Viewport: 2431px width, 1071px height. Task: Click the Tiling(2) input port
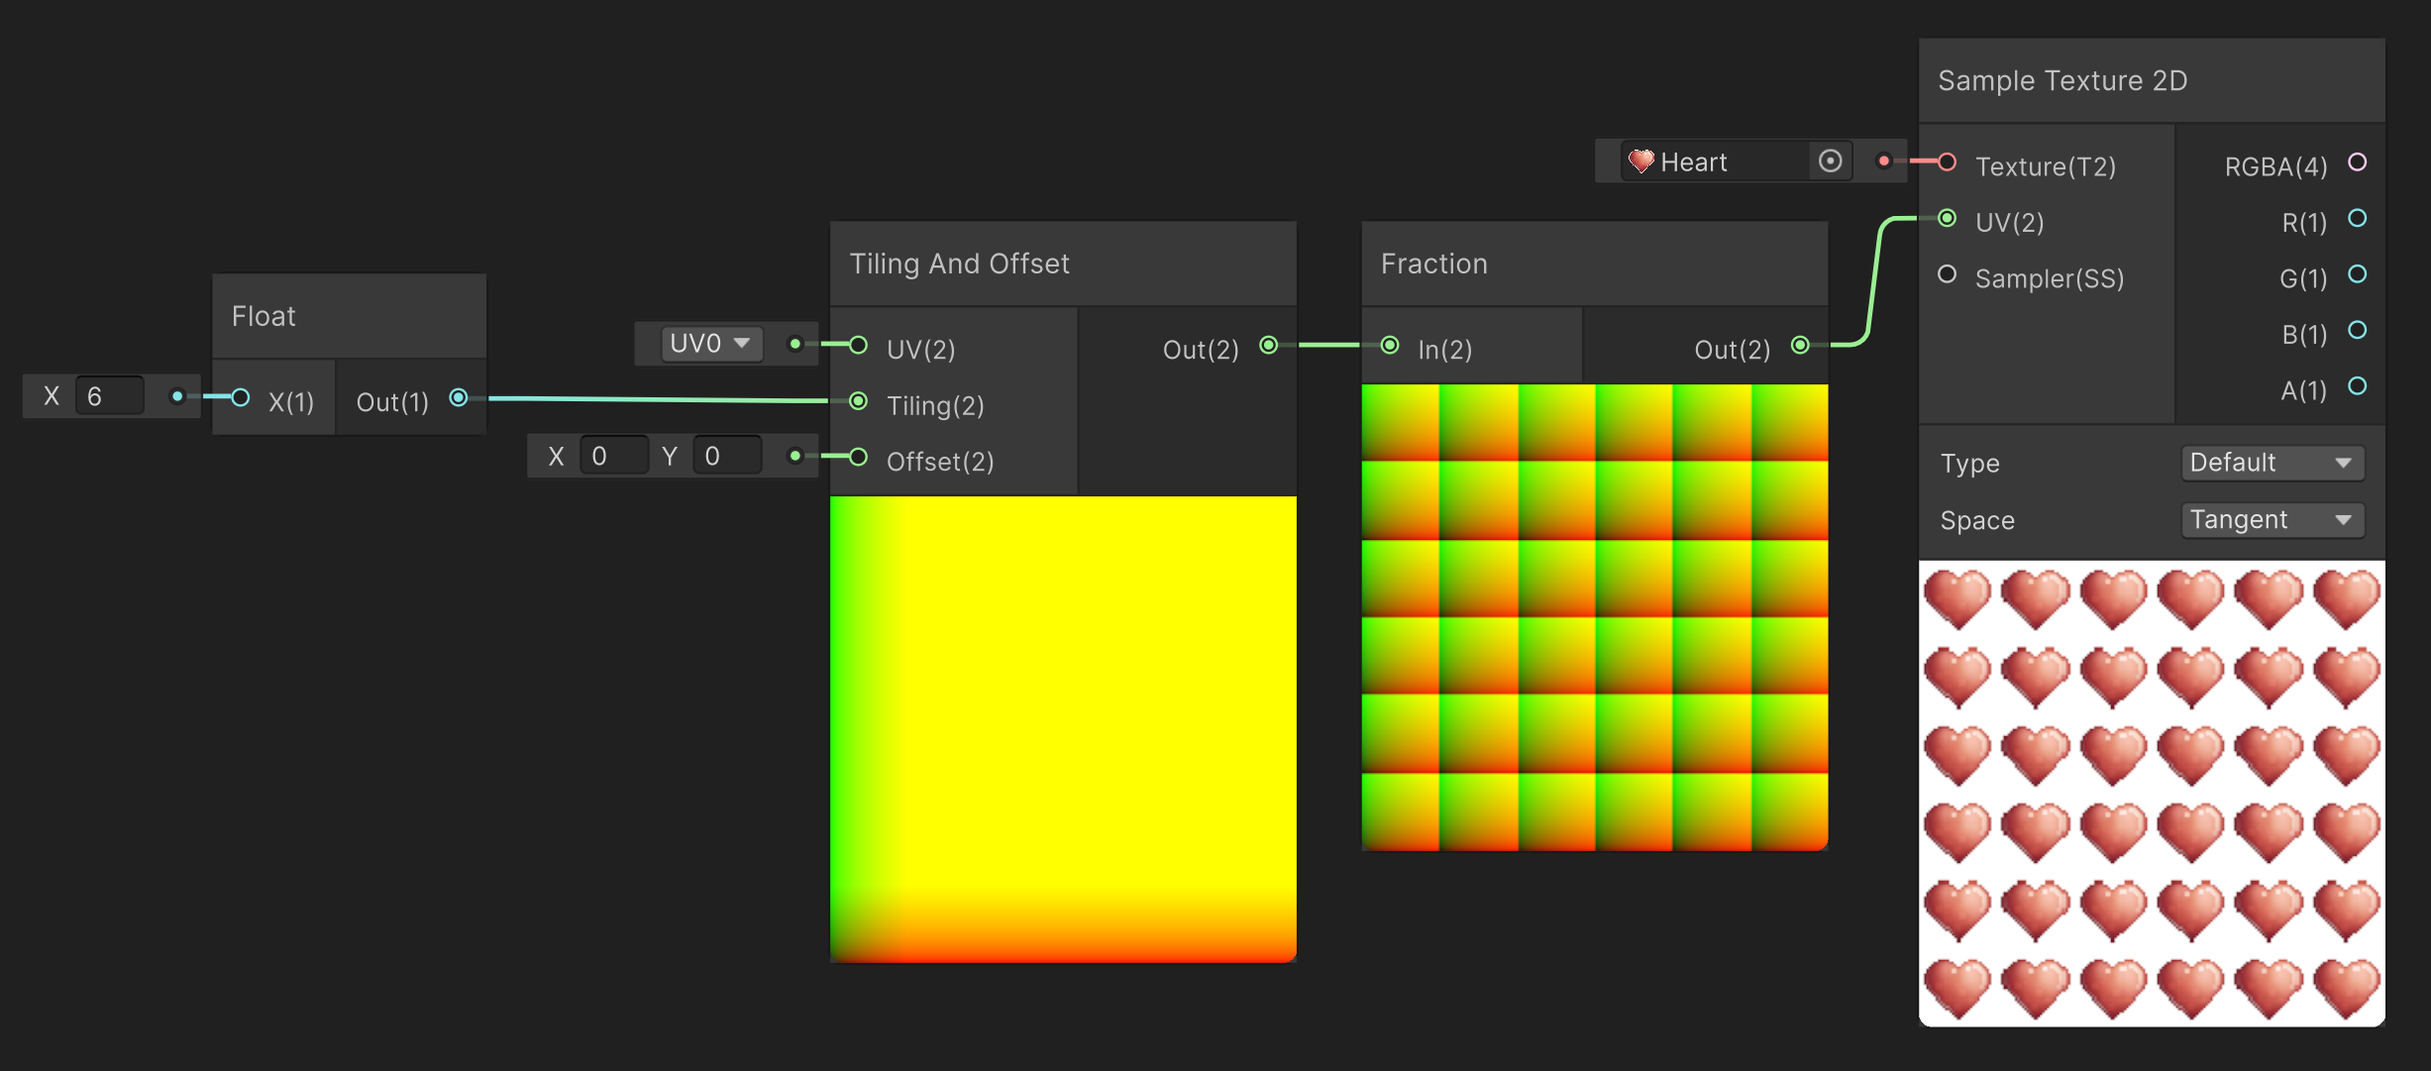[x=859, y=401]
